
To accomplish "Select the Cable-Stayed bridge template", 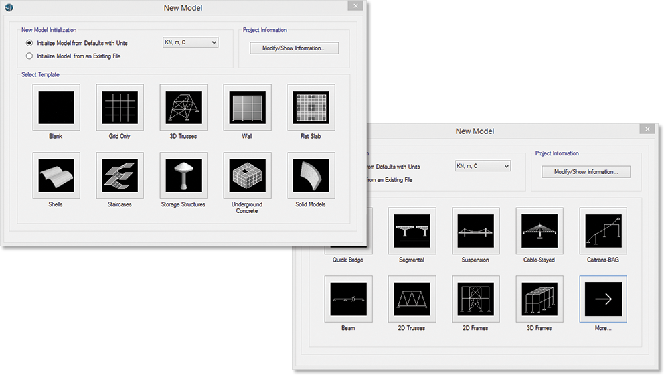I will click(x=539, y=231).
